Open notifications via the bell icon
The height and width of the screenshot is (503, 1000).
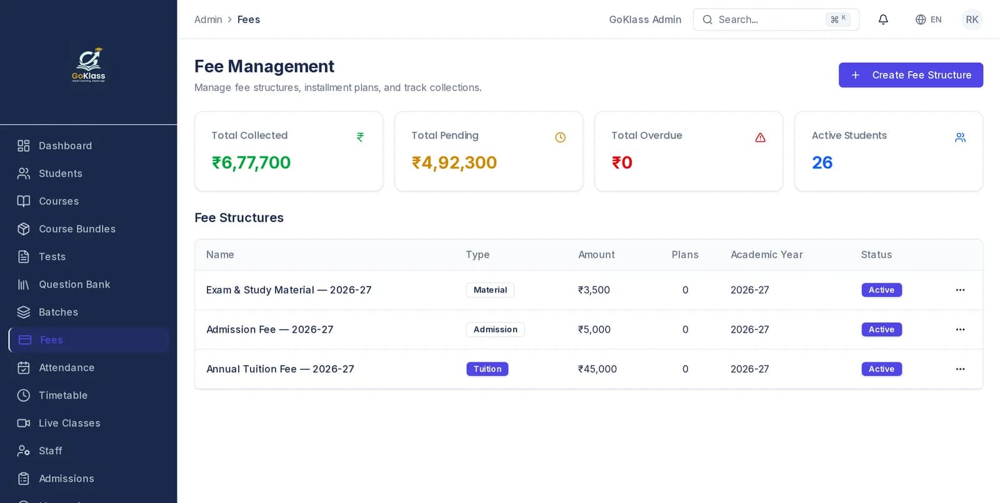click(883, 19)
